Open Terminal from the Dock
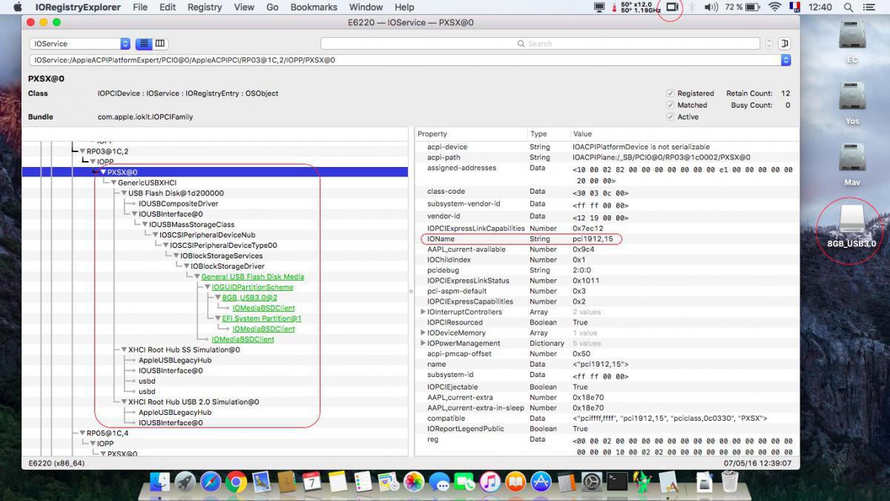Viewport: 890px width, 501px height. click(x=617, y=482)
